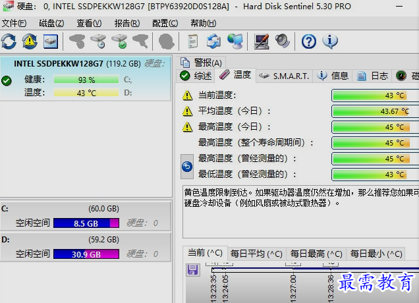Select the 当前 (^C) graph tab
The width and height of the screenshot is (419, 303).
pos(206,253)
